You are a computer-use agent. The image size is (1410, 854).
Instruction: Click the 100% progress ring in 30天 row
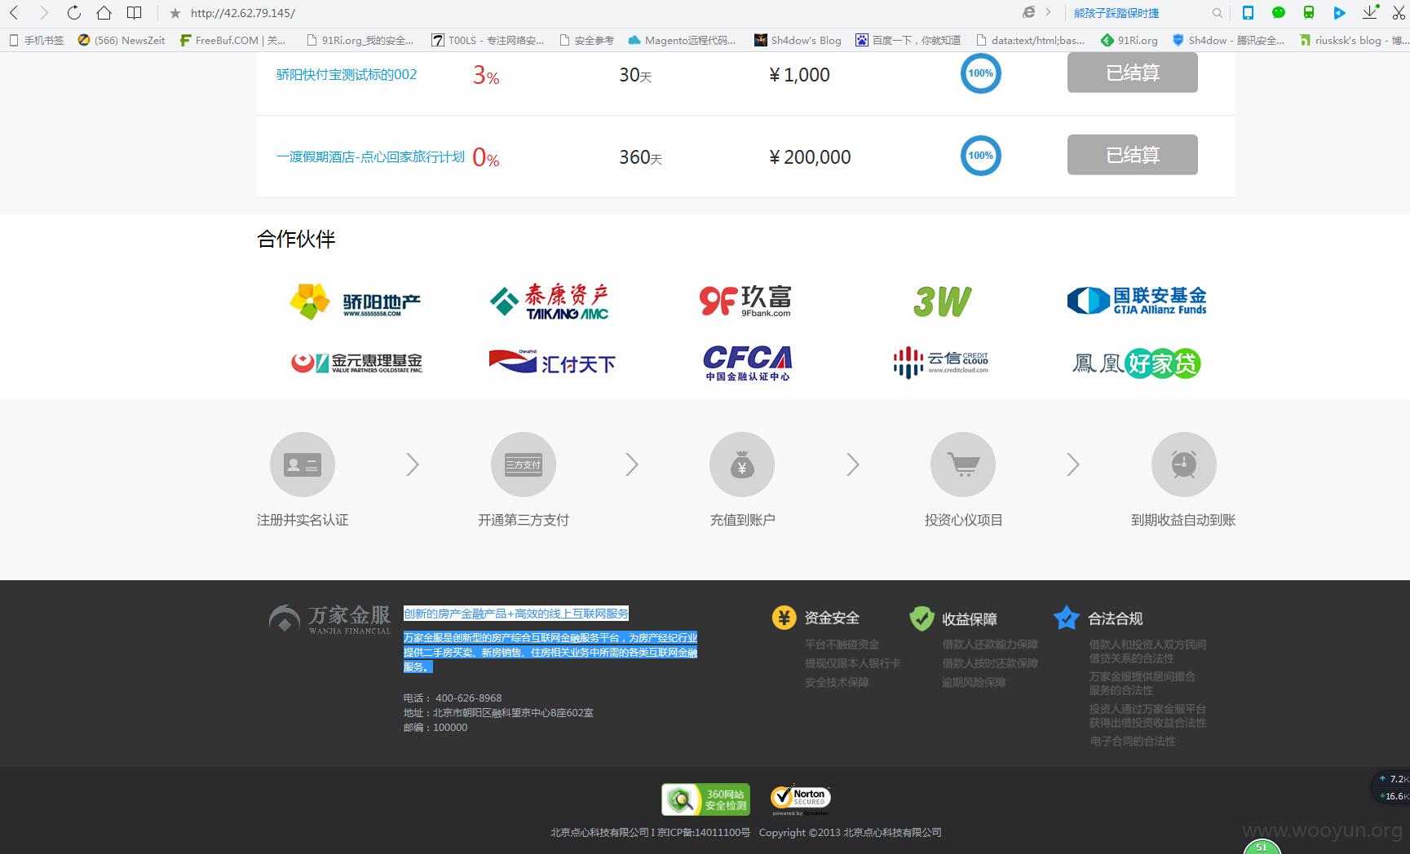980,73
